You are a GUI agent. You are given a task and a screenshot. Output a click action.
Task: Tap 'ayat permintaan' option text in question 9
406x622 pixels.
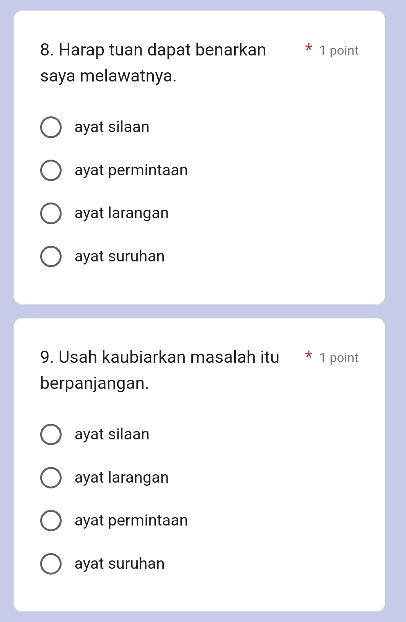[131, 521]
